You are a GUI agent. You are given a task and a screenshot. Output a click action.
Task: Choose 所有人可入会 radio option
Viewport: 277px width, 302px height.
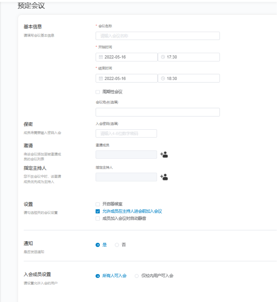tap(98, 276)
